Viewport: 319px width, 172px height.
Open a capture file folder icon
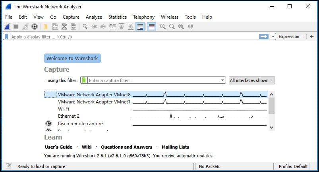[x=46, y=27]
